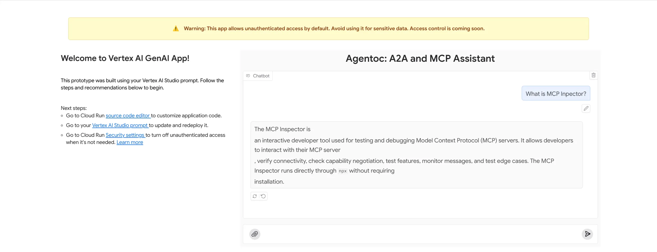Viewport: 657px width, 252px height.
Task: Click the 'What is MCP Inpector?' message bubble
Action: [556, 93]
